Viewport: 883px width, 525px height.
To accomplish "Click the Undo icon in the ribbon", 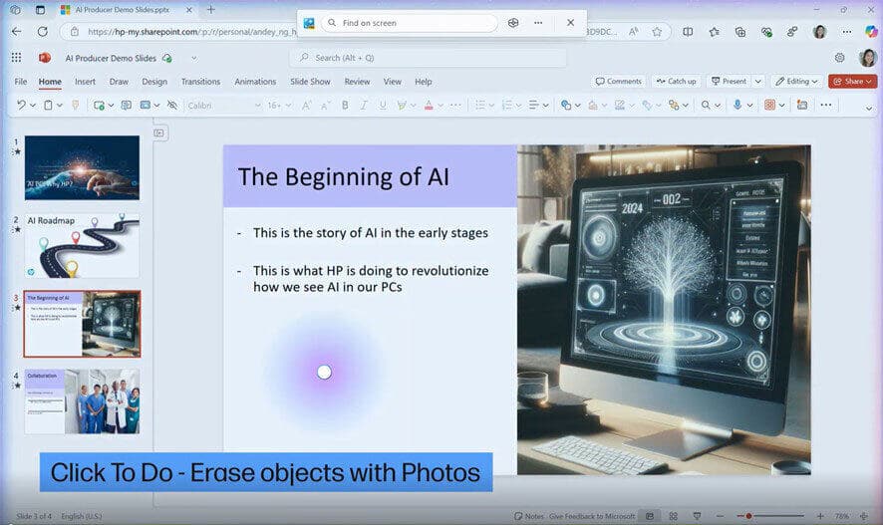I will pos(21,106).
